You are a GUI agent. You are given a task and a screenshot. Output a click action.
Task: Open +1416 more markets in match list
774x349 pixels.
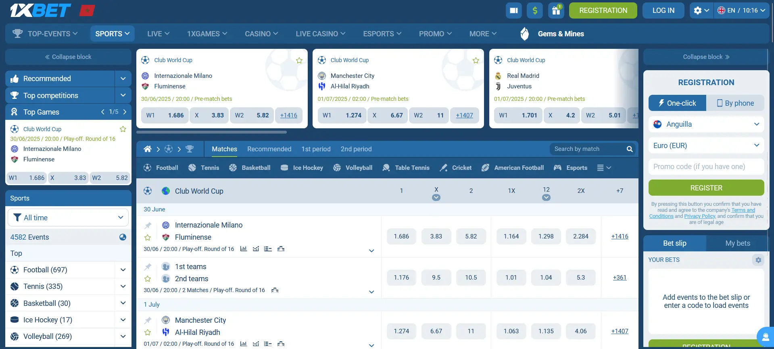(620, 236)
